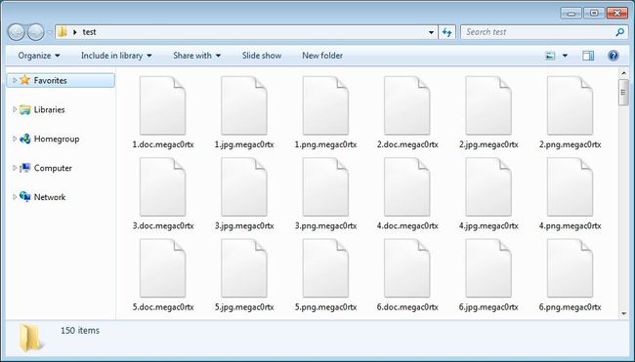The image size is (635, 362).
Task: Click the '5.png.megac0rtx' file name
Action: [325, 307]
